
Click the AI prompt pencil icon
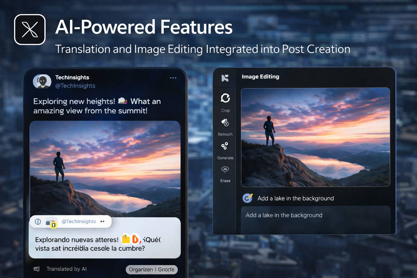pyautogui.click(x=247, y=198)
